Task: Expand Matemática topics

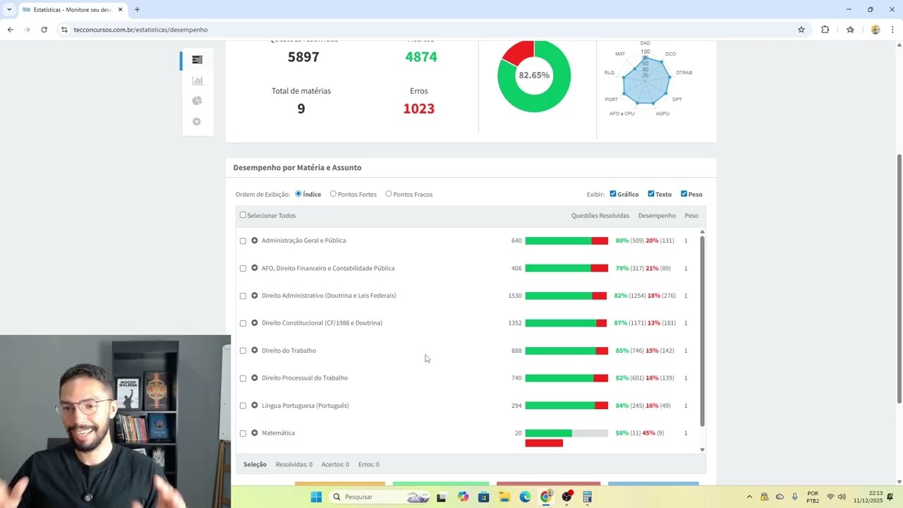Action: [255, 433]
